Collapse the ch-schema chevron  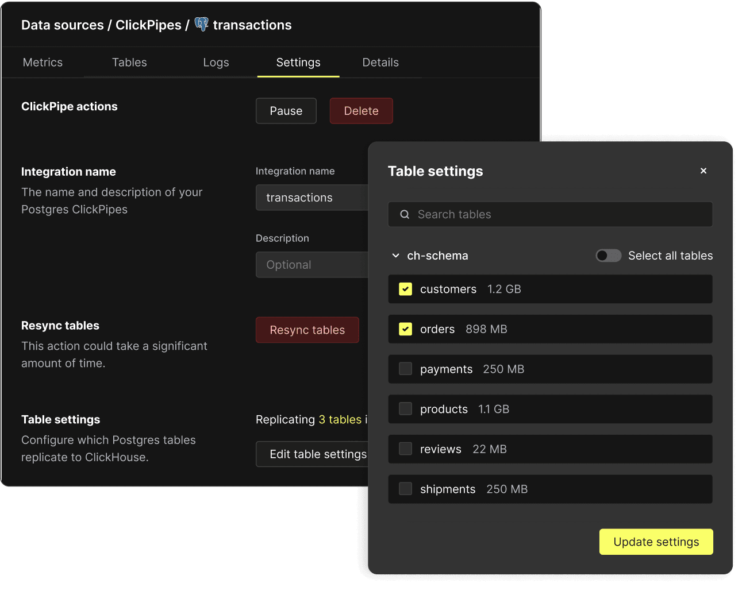click(x=395, y=256)
